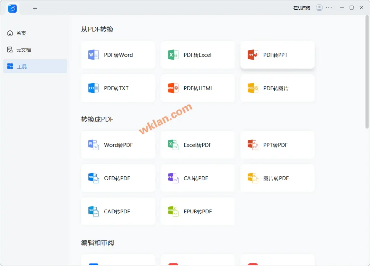Choose the Excel转PDF label
Viewport: 370px width, 266px height.
(x=198, y=145)
